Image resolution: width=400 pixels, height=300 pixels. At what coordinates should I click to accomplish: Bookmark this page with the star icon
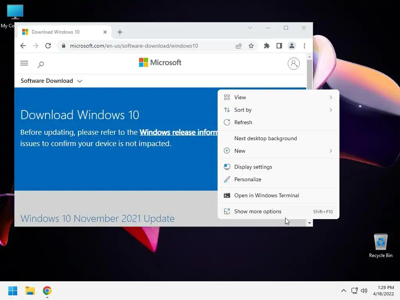tap(251, 46)
